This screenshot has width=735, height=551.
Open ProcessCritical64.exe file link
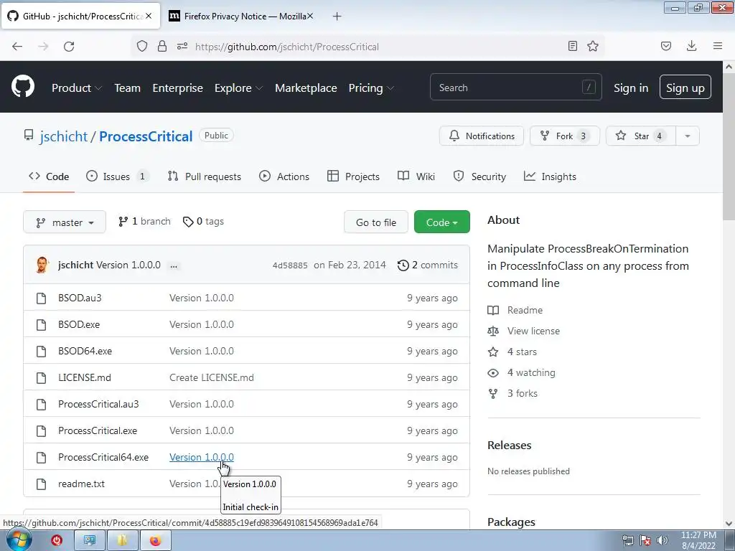pyautogui.click(x=103, y=457)
